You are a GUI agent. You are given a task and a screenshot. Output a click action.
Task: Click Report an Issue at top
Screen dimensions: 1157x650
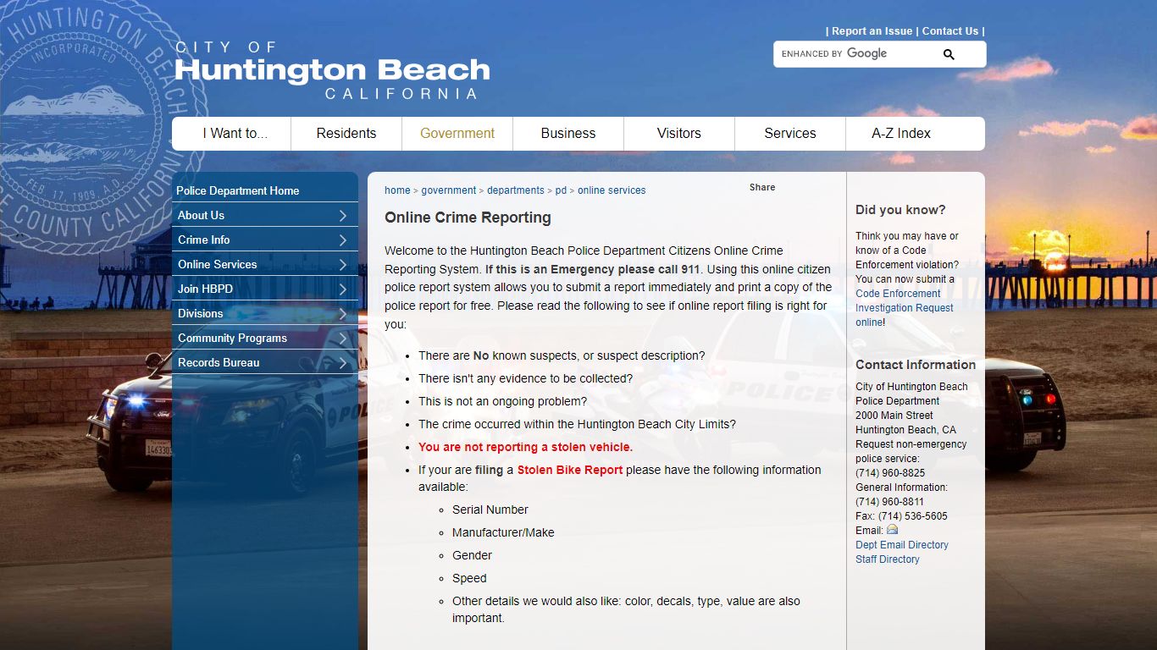click(872, 30)
